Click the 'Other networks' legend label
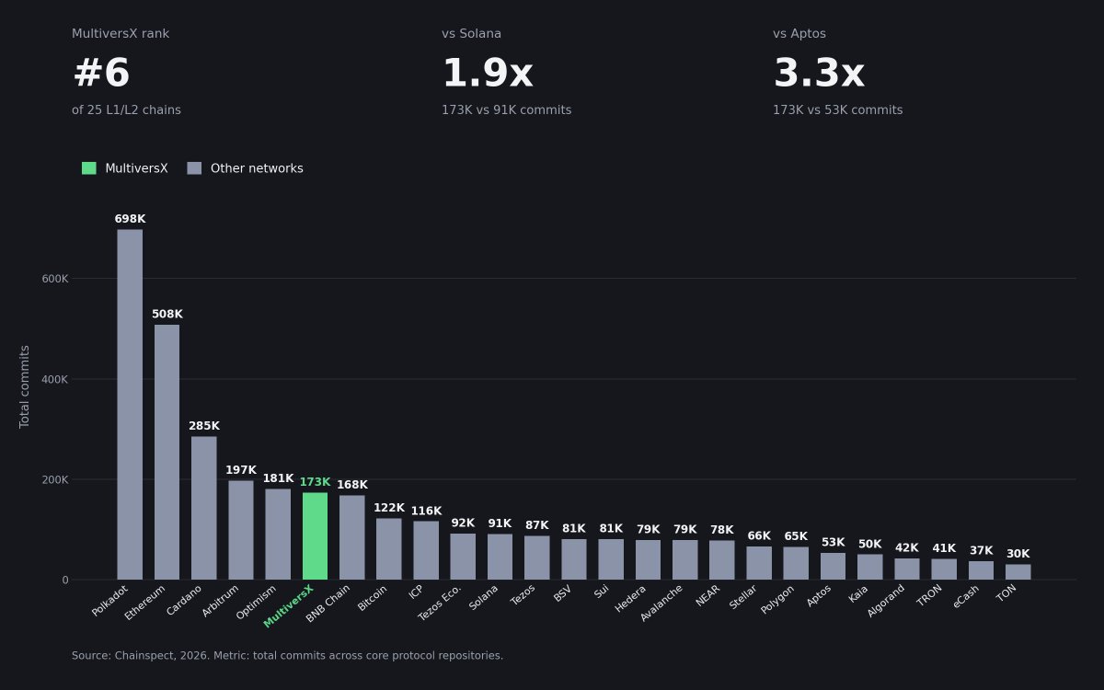The height and width of the screenshot is (690, 1104). click(x=257, y=168)
